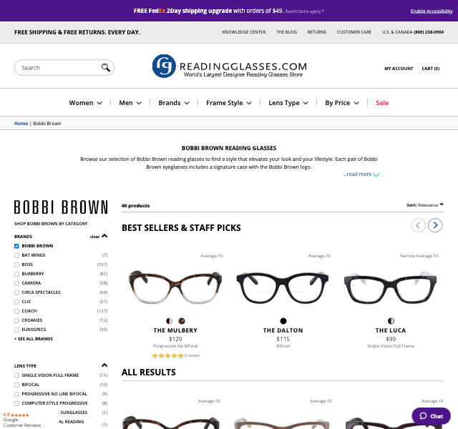
Task: Check the Circa Spectacles brand filter
Action: point(16,292)
